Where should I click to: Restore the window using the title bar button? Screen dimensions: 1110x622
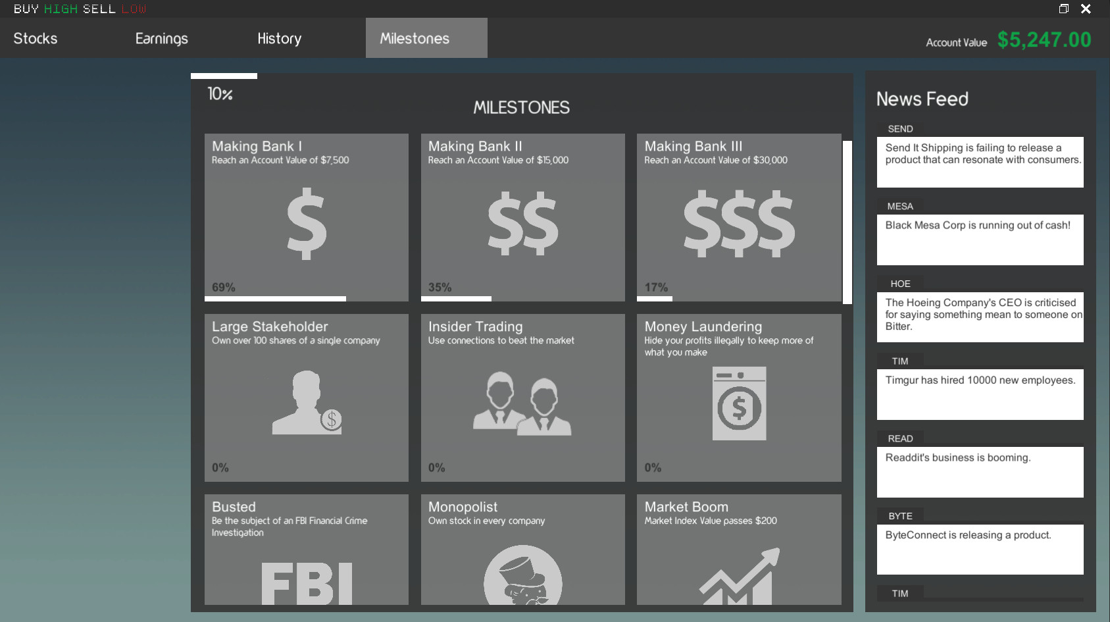[x=1063, y=9]
